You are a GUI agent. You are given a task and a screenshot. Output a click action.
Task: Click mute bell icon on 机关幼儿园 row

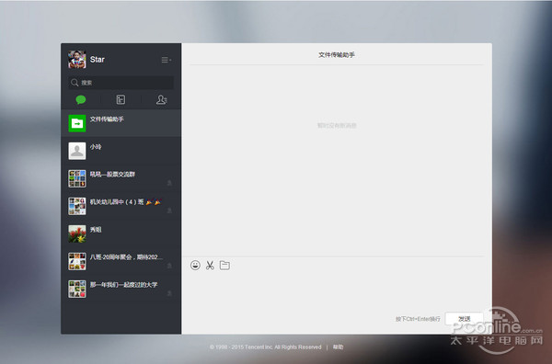[169, 210]
